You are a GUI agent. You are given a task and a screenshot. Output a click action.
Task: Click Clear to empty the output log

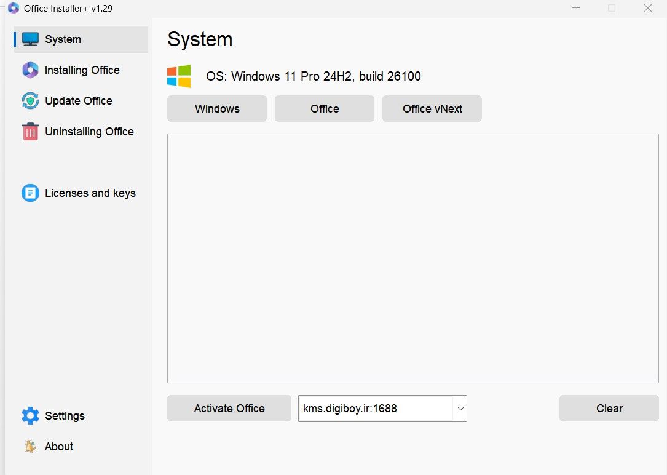pos(609,408)
